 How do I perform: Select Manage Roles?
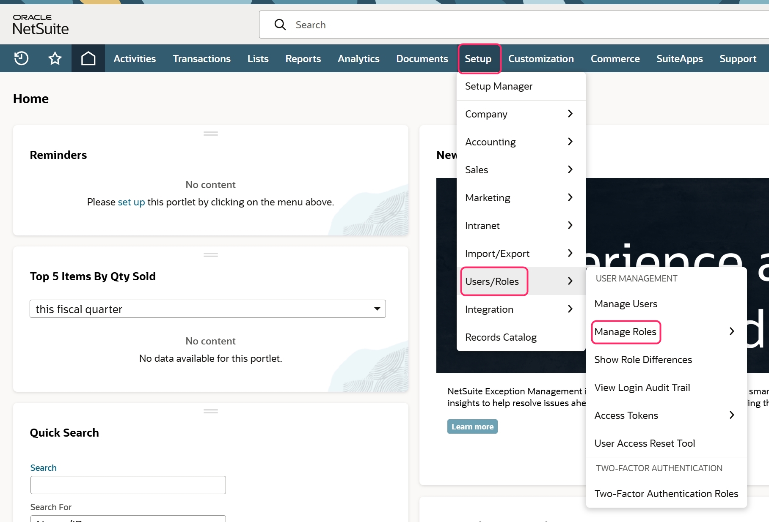click(667, 332)
